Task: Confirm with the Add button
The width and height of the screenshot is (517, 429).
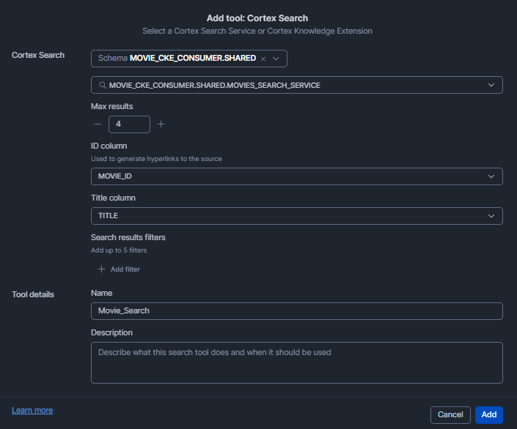Action: click(x=489, y=415)
